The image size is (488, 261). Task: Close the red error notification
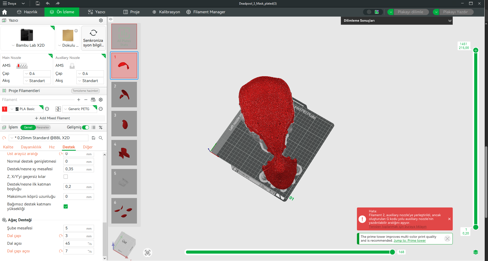point(449,219)
